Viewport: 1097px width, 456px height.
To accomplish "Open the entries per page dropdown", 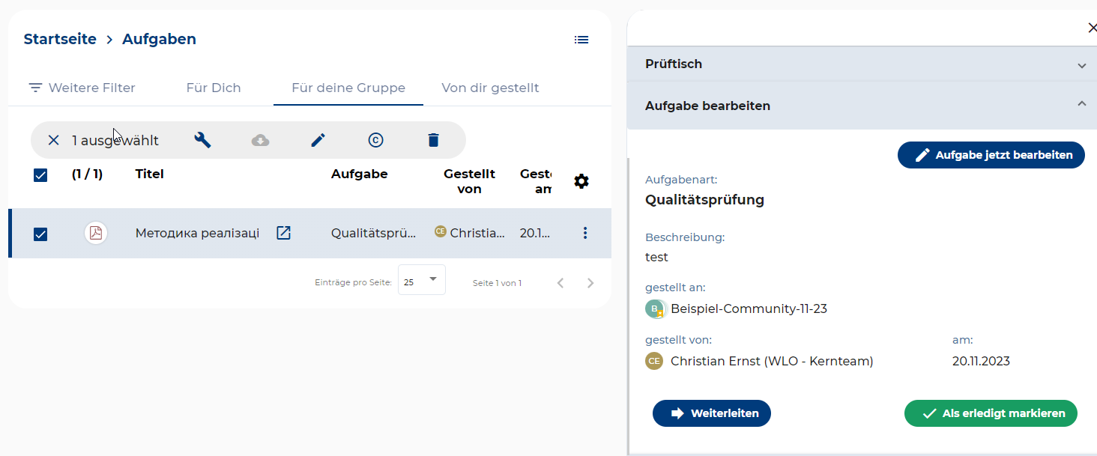I will (422, 280).
